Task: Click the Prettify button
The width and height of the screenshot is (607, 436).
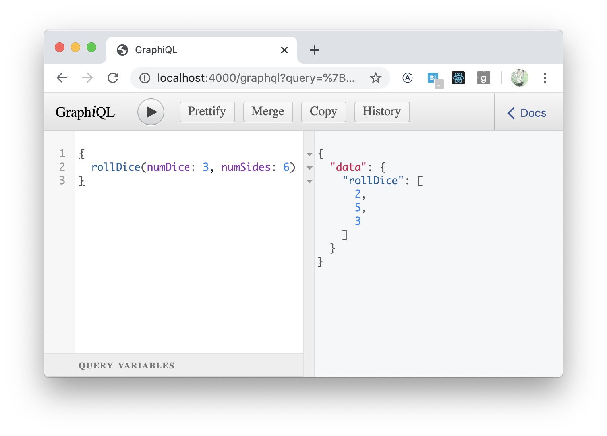Action: point(207,112)
